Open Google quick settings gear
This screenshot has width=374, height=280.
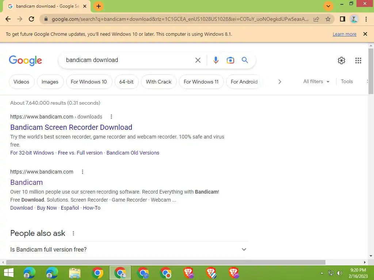click(341, 61)
